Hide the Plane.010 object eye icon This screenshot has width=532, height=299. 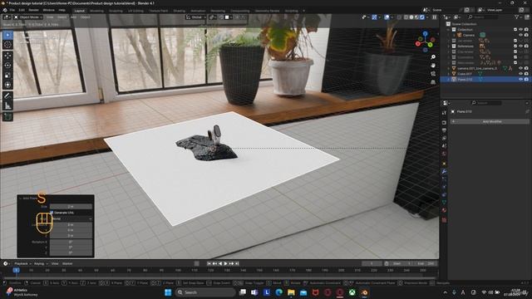click(x=521, y=80)
